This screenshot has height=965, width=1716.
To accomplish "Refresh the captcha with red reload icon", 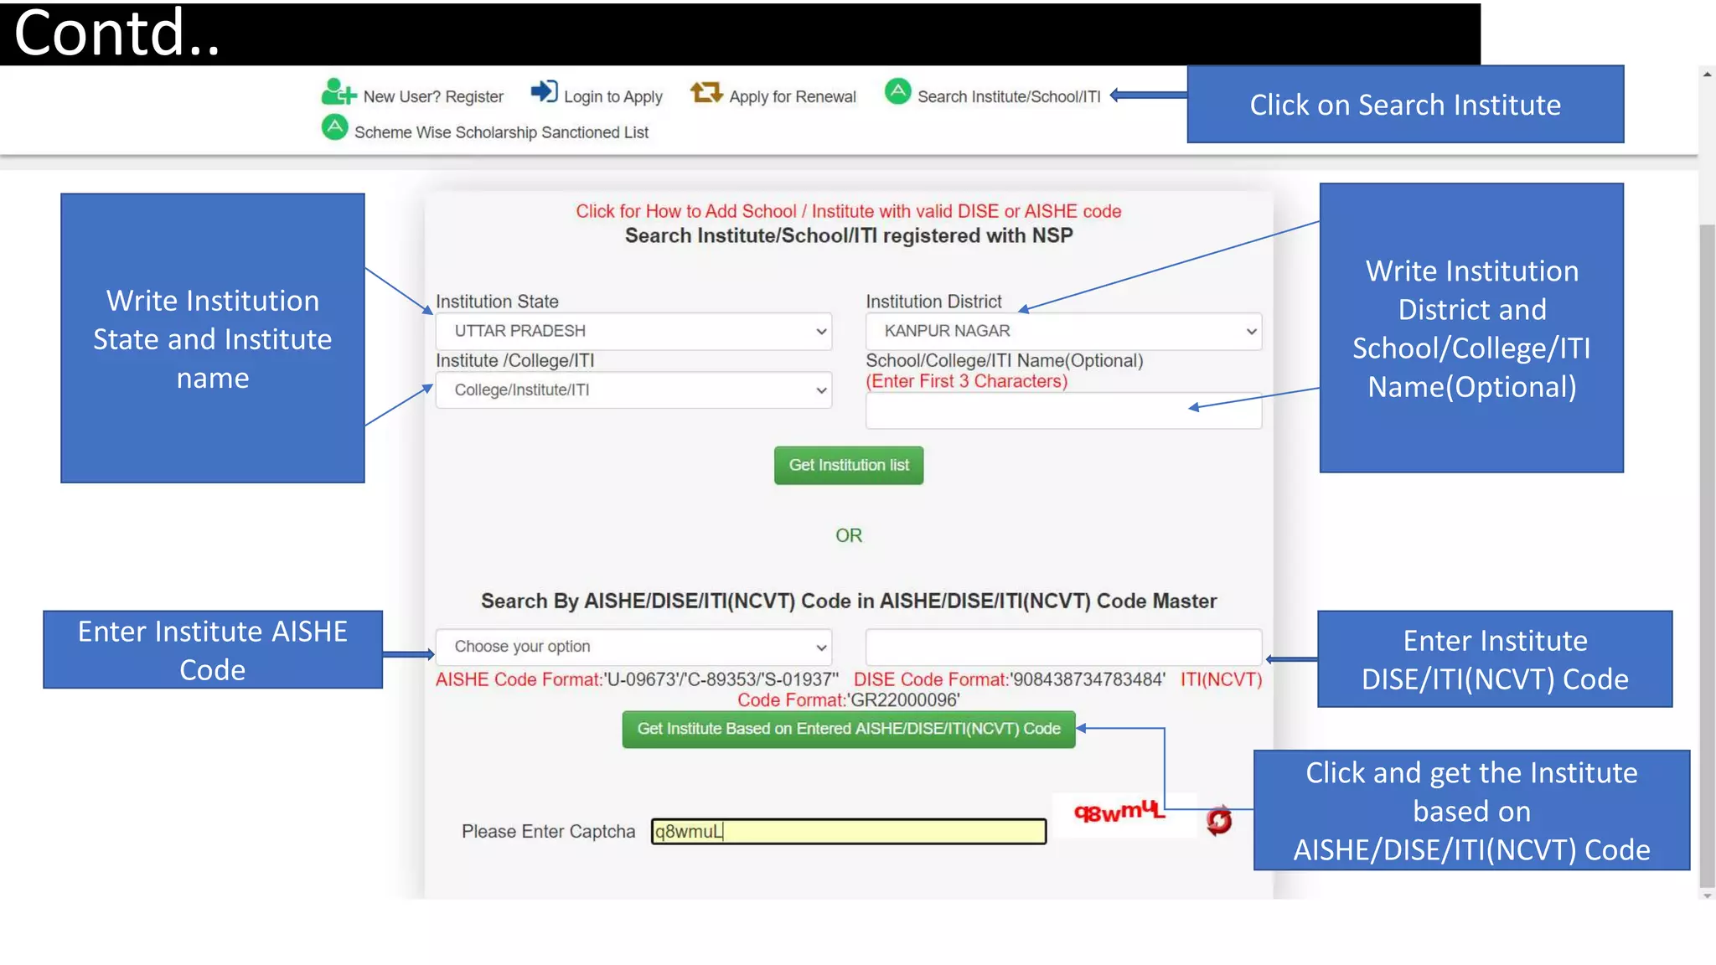I will click(1219, 821).
